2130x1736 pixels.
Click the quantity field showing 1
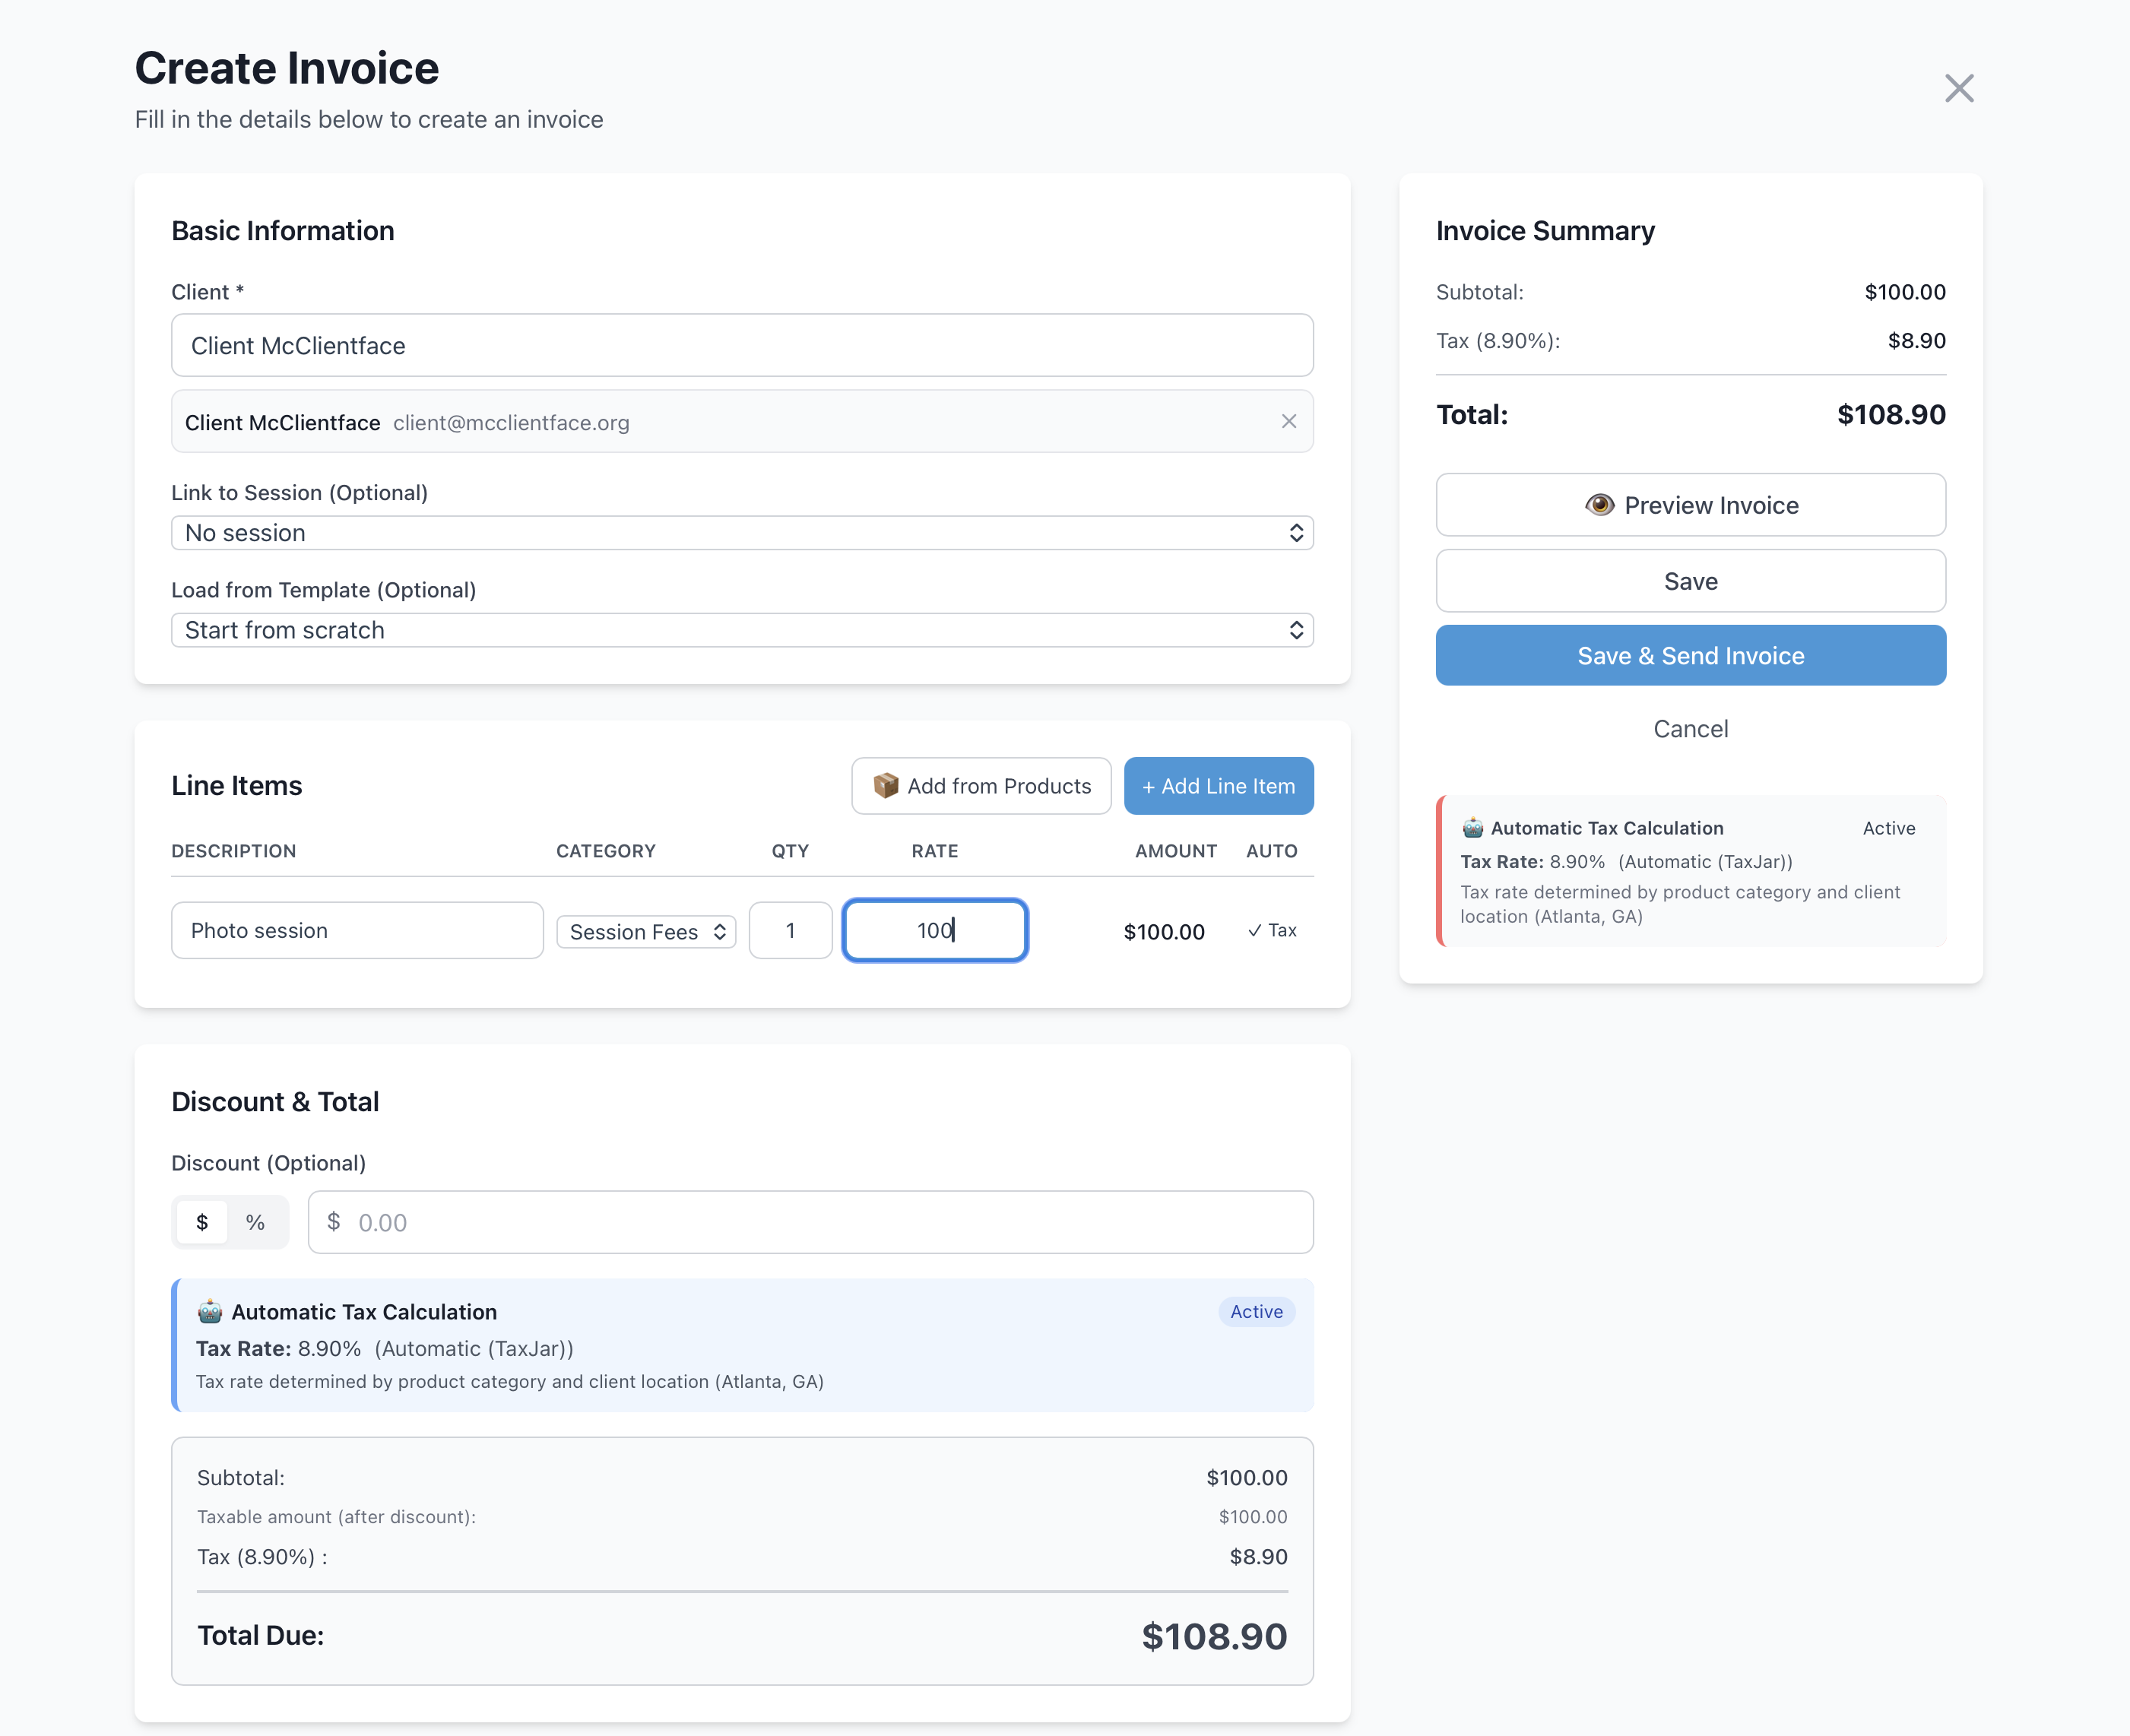coord(790,930)
